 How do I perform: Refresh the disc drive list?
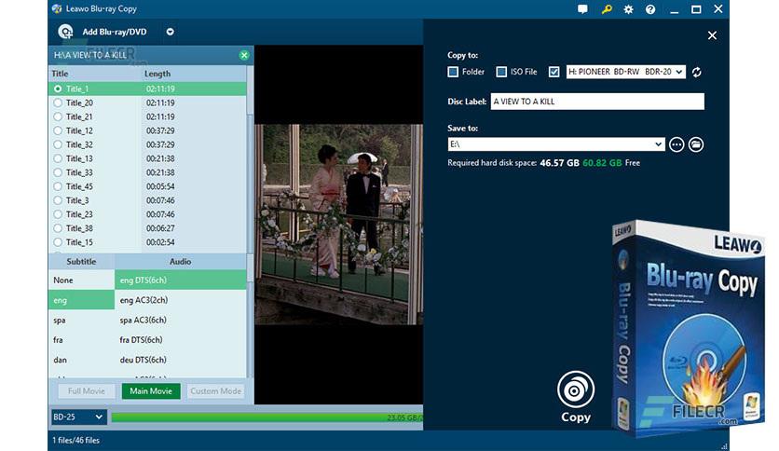pos(696,72)
